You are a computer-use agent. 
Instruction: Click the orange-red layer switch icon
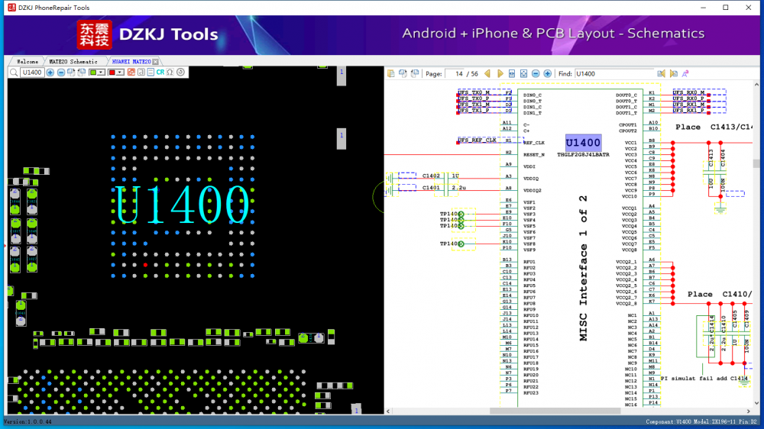[131, 73]
